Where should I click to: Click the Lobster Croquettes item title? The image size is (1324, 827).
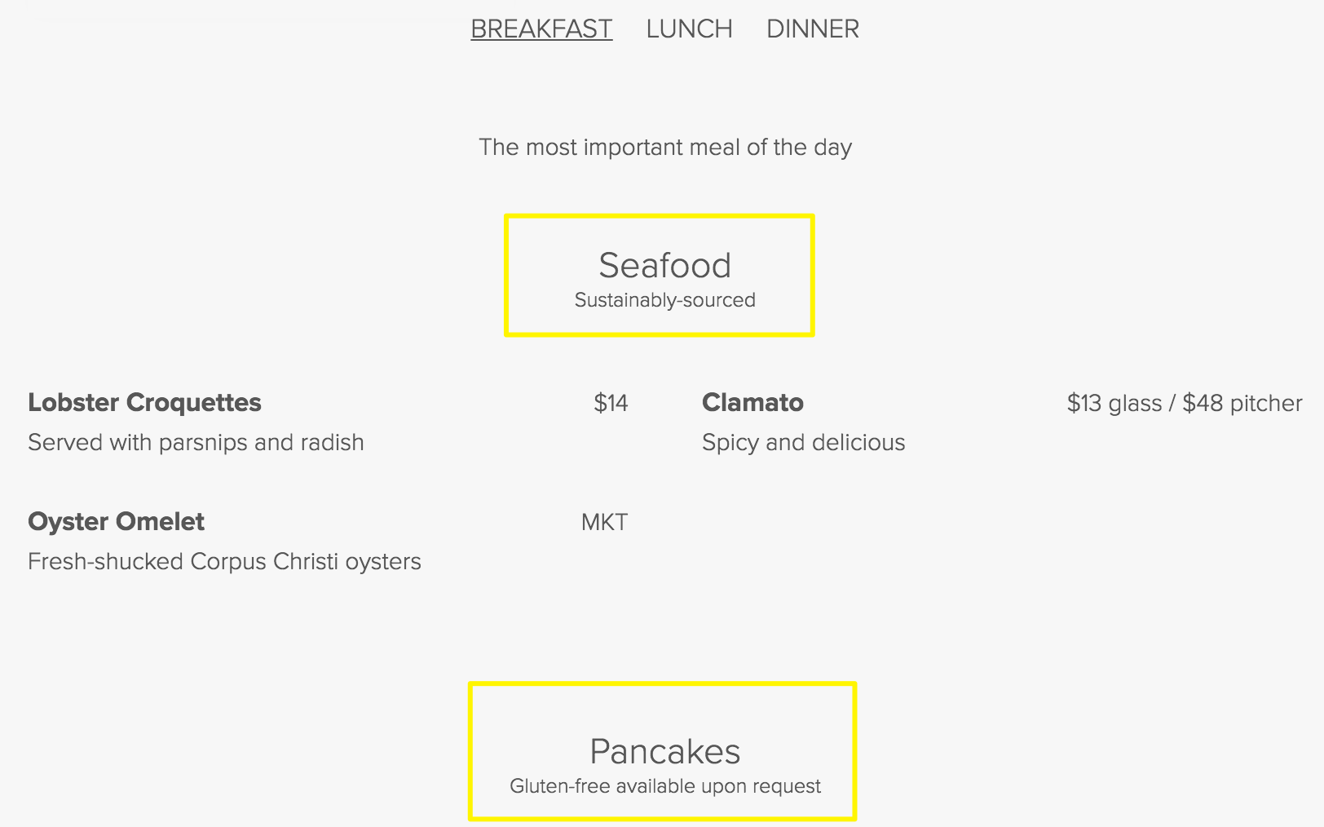[x=144, y=402]
